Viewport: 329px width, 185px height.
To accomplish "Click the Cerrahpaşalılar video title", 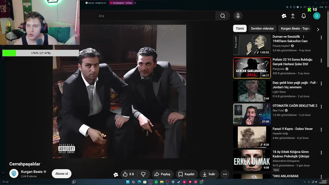I will (25, 164).
